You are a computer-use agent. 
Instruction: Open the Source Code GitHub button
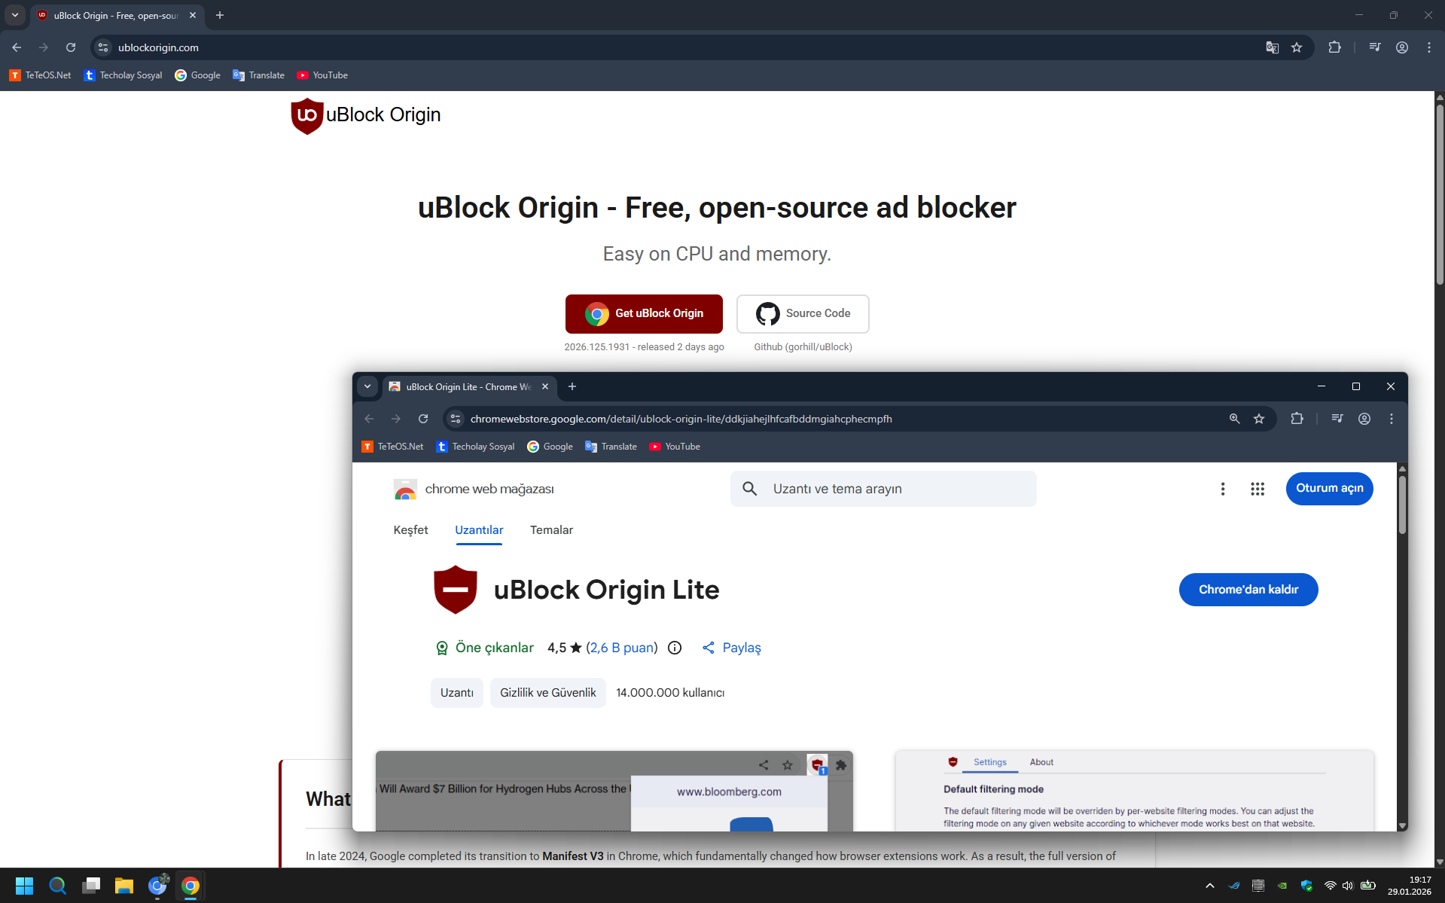tap(803, 313)
